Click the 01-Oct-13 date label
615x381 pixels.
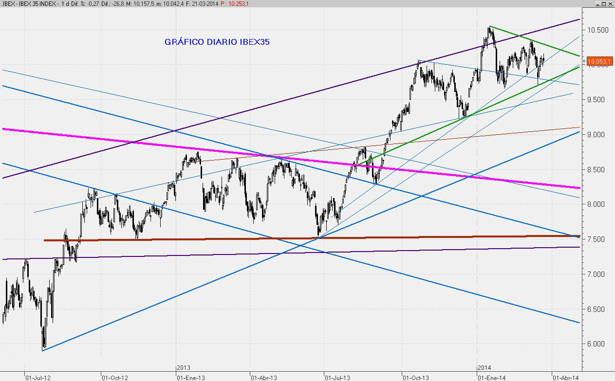tap(415, 377)
